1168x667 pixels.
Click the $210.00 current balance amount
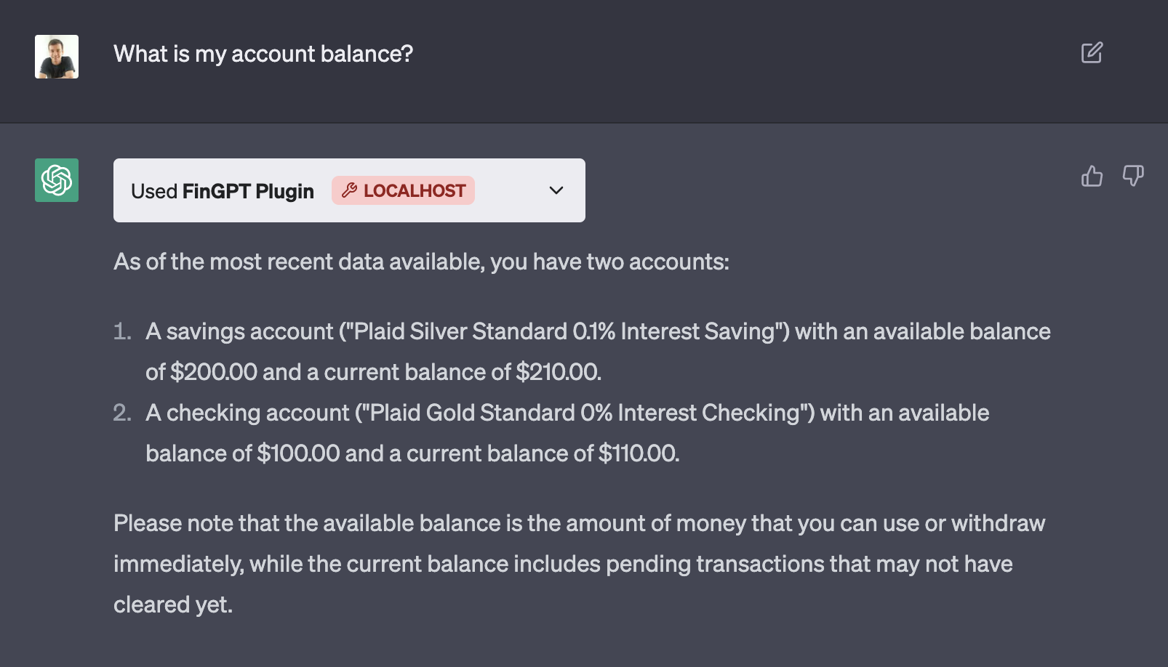click(x=558, y=372)
